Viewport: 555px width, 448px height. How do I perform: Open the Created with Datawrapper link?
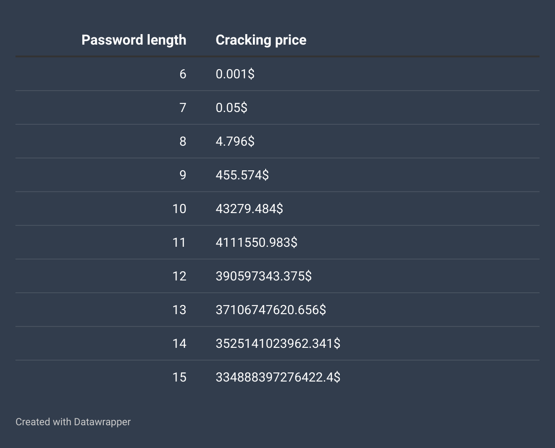(73, 422)
